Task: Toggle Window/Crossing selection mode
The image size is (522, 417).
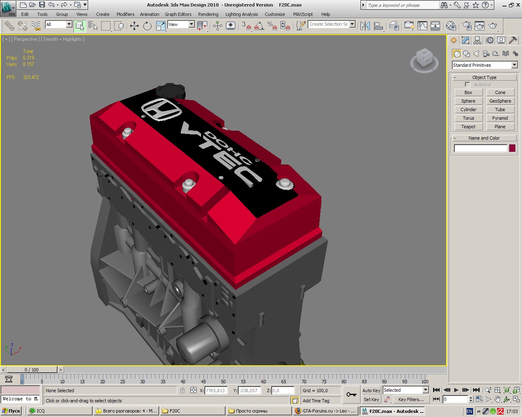Action: pos(119,26)
